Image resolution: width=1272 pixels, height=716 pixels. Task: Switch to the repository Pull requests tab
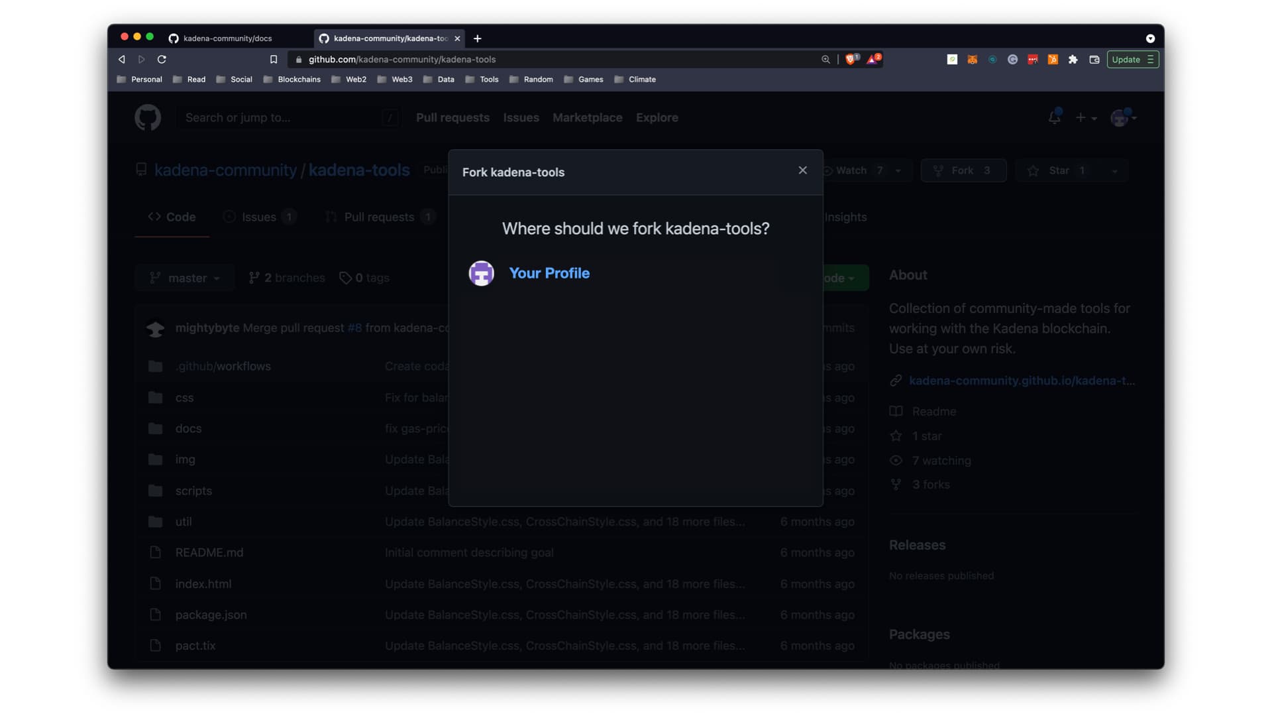tap(380, 217)
